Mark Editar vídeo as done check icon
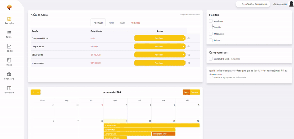The height and width of the screenshot is (139, 294). (x=189, y=54)
